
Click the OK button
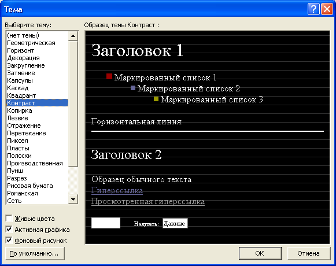pos(260,253)
